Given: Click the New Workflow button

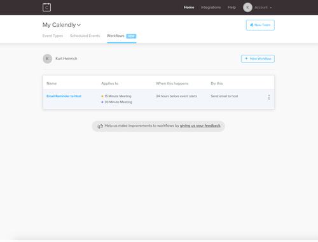Looking at the screenshot, I should click(258, 59).
